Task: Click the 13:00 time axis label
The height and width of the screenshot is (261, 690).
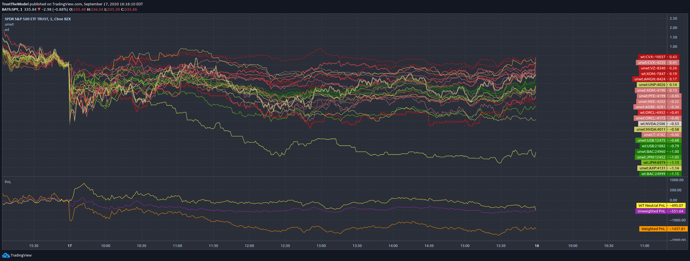Action: (x=321, y=246)
